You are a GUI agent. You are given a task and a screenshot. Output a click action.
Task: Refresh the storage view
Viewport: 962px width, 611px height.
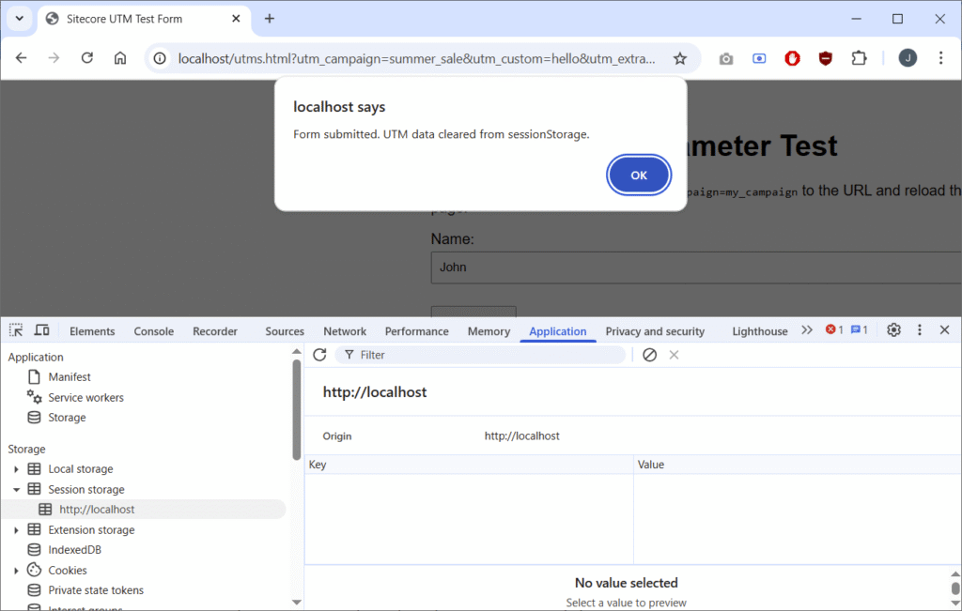click(319, 355)
